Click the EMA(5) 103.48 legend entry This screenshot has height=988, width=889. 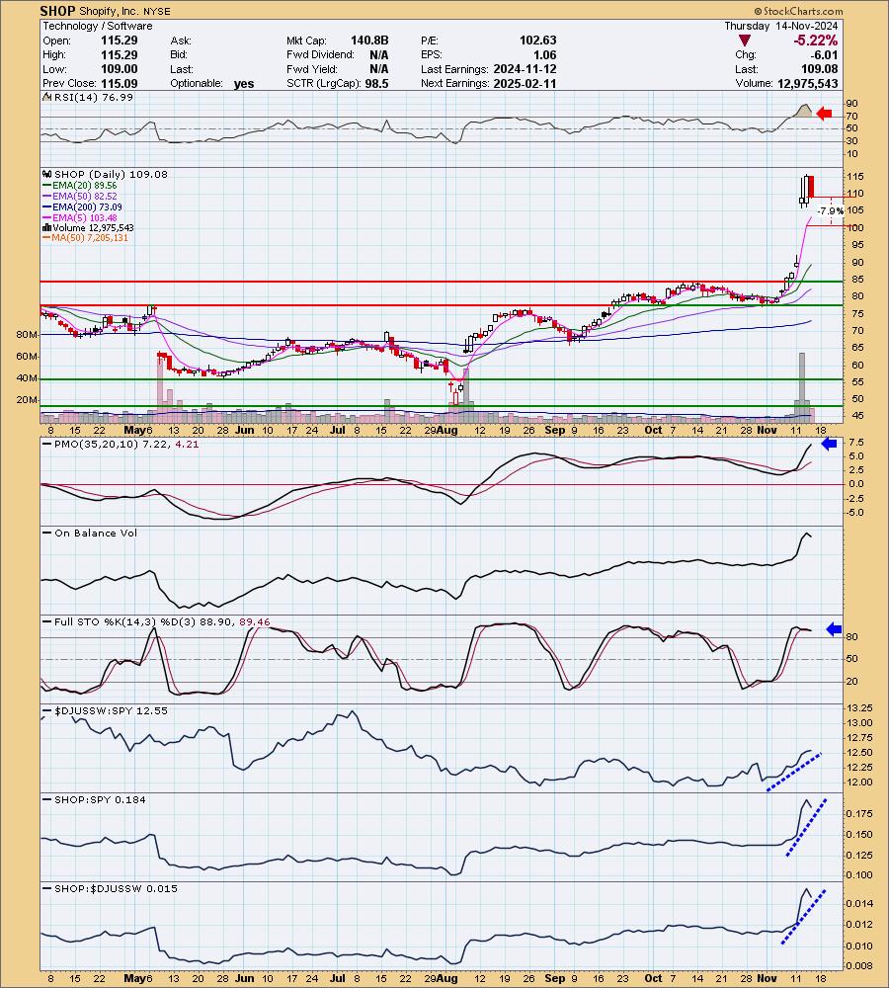coord(84,217)
